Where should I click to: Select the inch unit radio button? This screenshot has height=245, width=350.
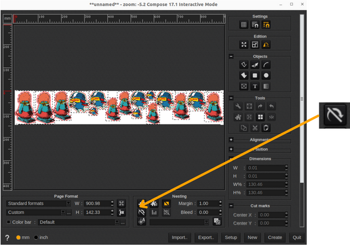[x=36, y=237]
